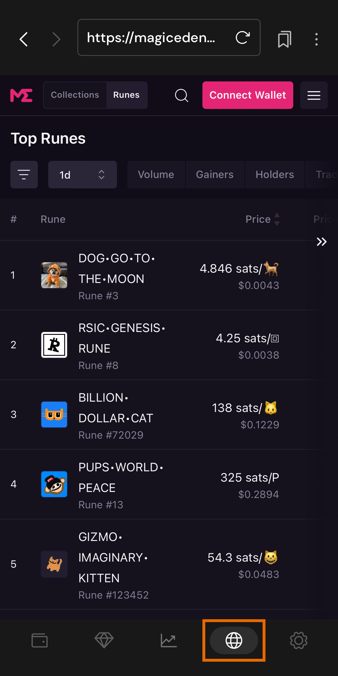Screen dimensions: 338x676
Task: Open the hamburger menu button
Action: coord(314,95)
